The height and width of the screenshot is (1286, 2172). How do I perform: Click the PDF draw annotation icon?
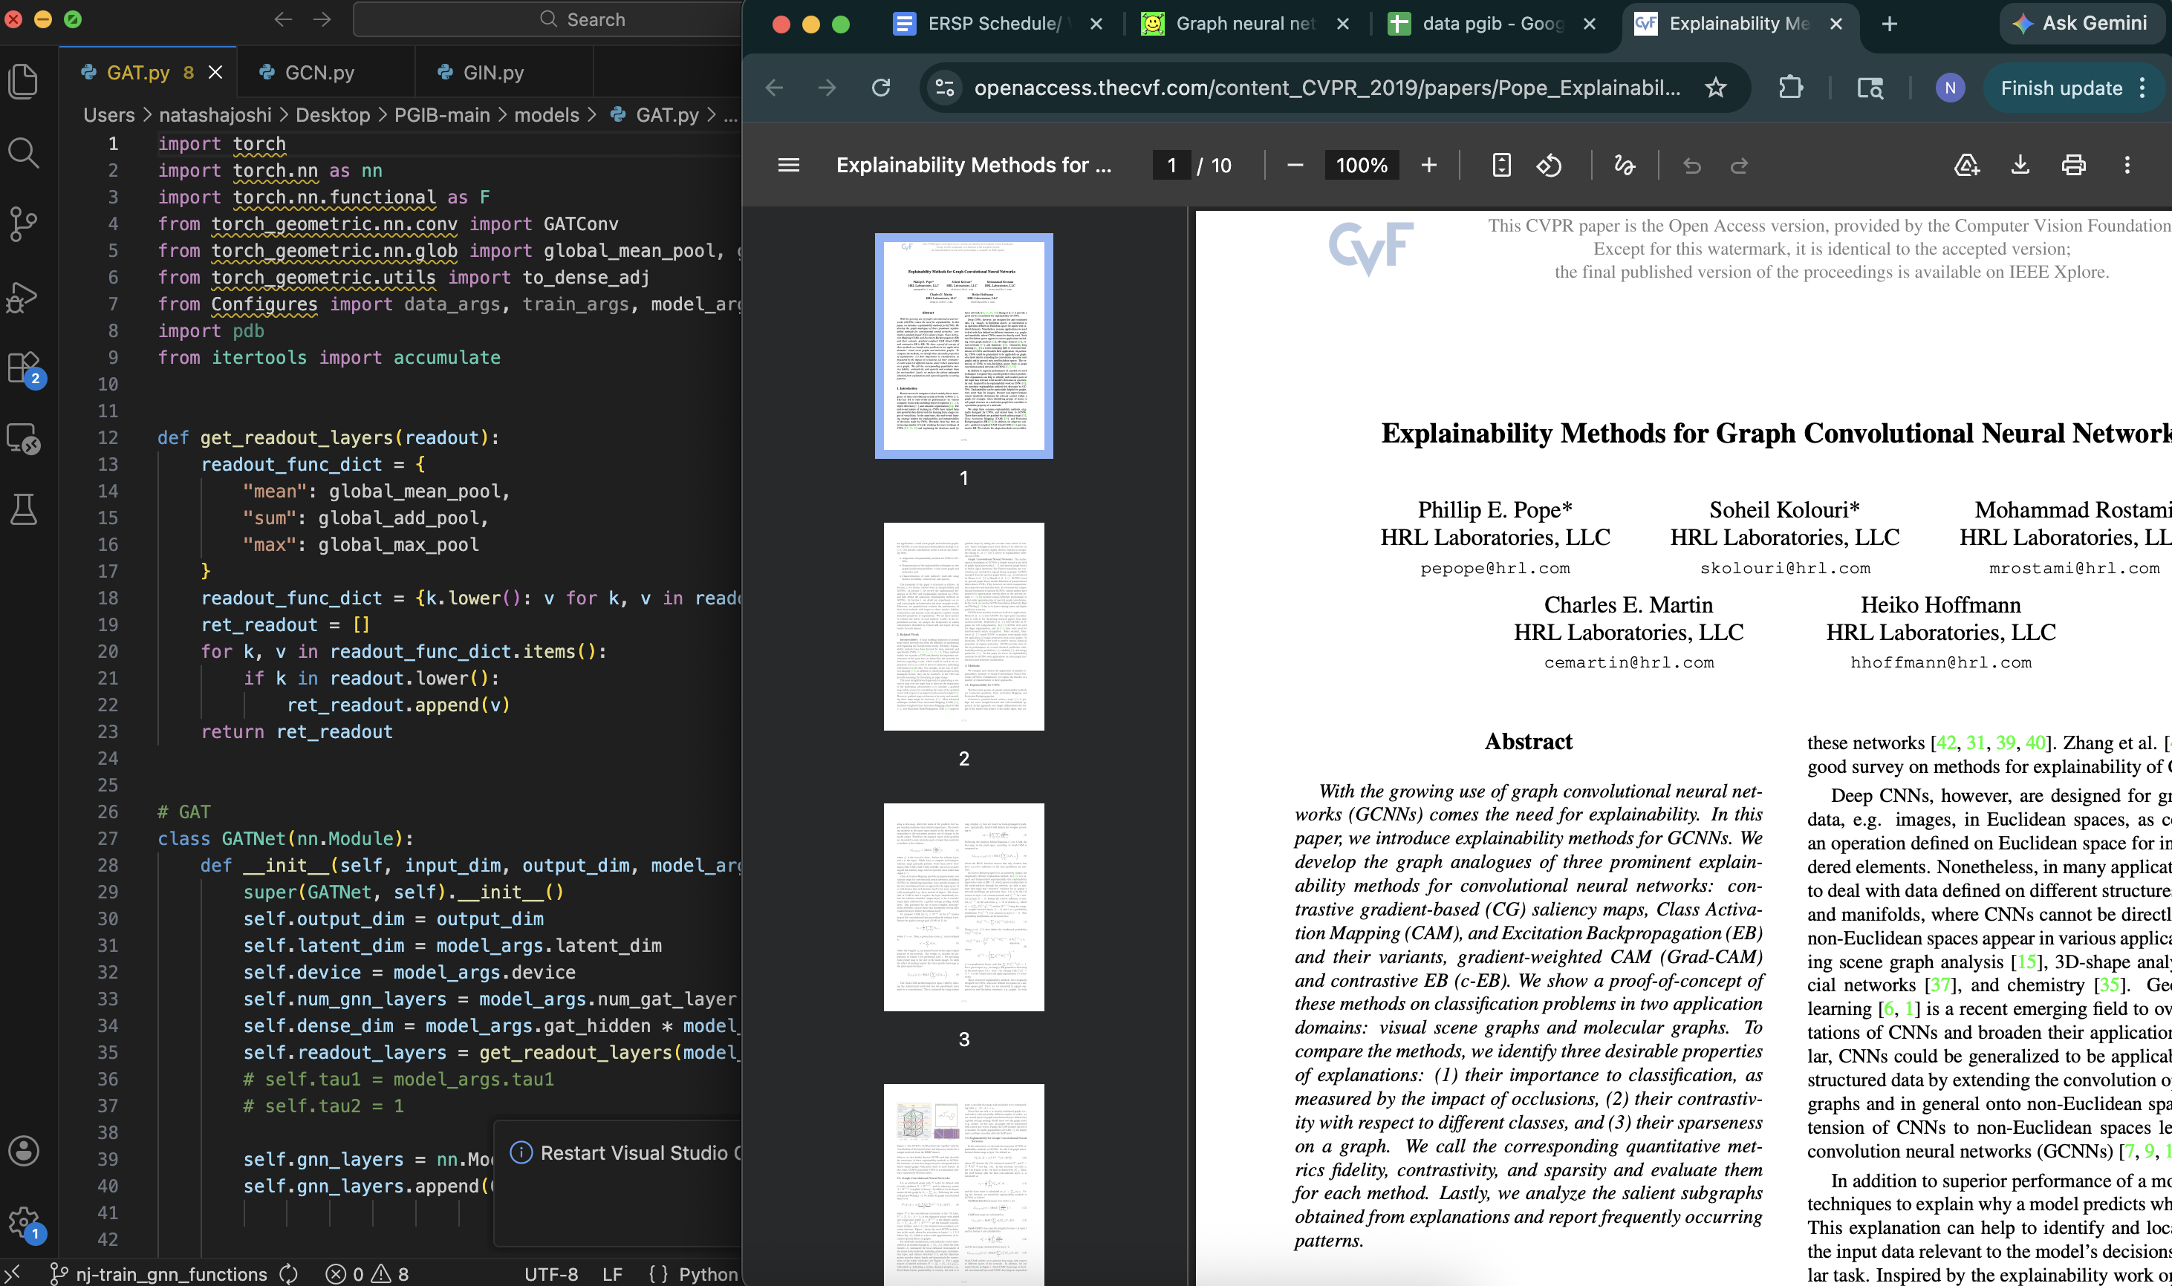pyautogui.click(x=1625, y=165)
